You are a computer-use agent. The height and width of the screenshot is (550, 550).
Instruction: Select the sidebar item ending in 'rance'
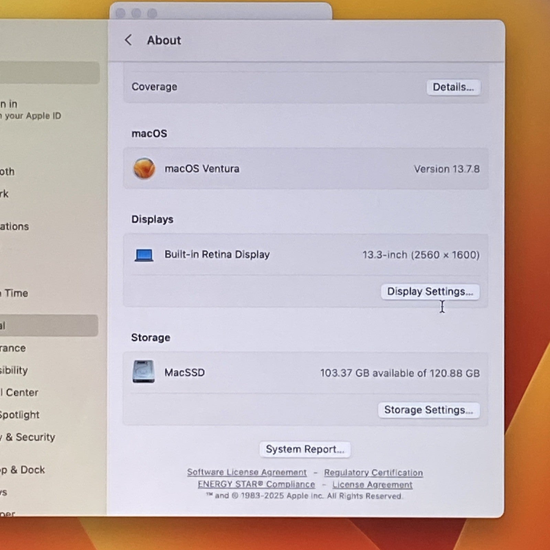click(x=13, y=348)
